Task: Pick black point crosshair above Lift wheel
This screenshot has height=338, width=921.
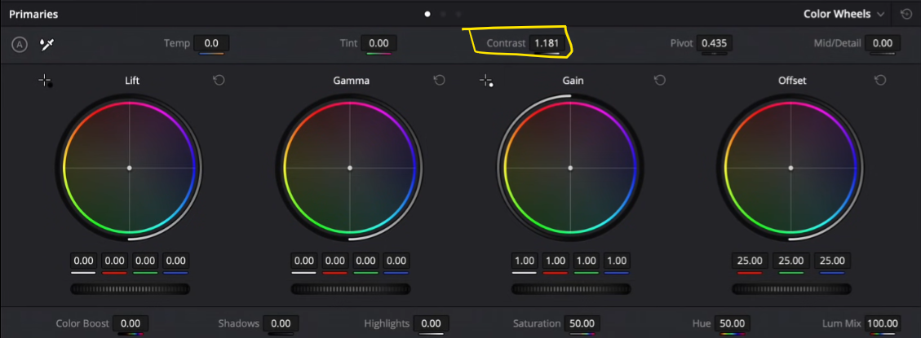Action: (x=45, y=81)
